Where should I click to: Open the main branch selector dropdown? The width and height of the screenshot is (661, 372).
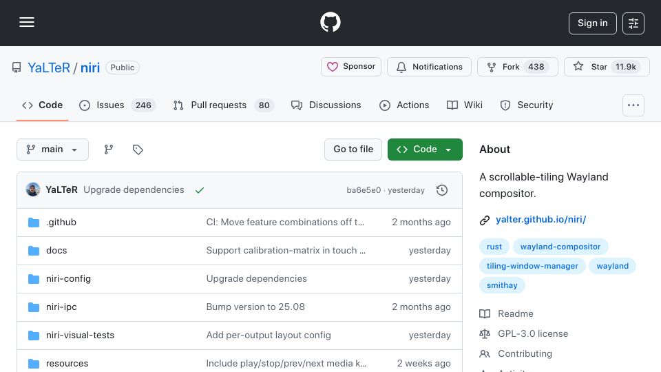click(53, 149)
